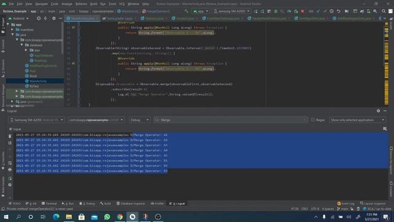394x222 pixels.
Task: Click Debug app bug icon in toolbar
Action: pos(276,11)
